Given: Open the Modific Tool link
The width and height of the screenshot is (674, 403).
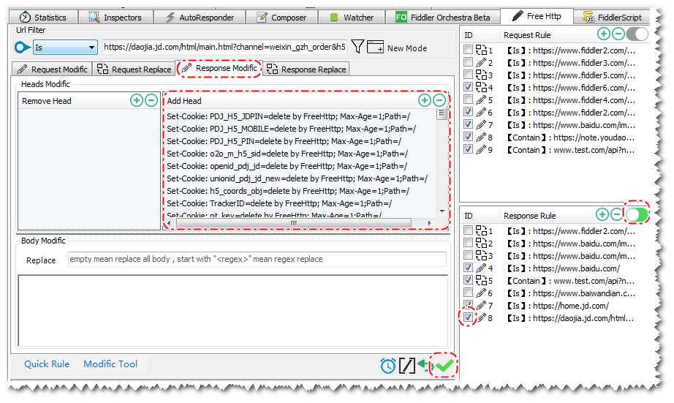Looking at the screenshot, I should (x=110, y=364).
